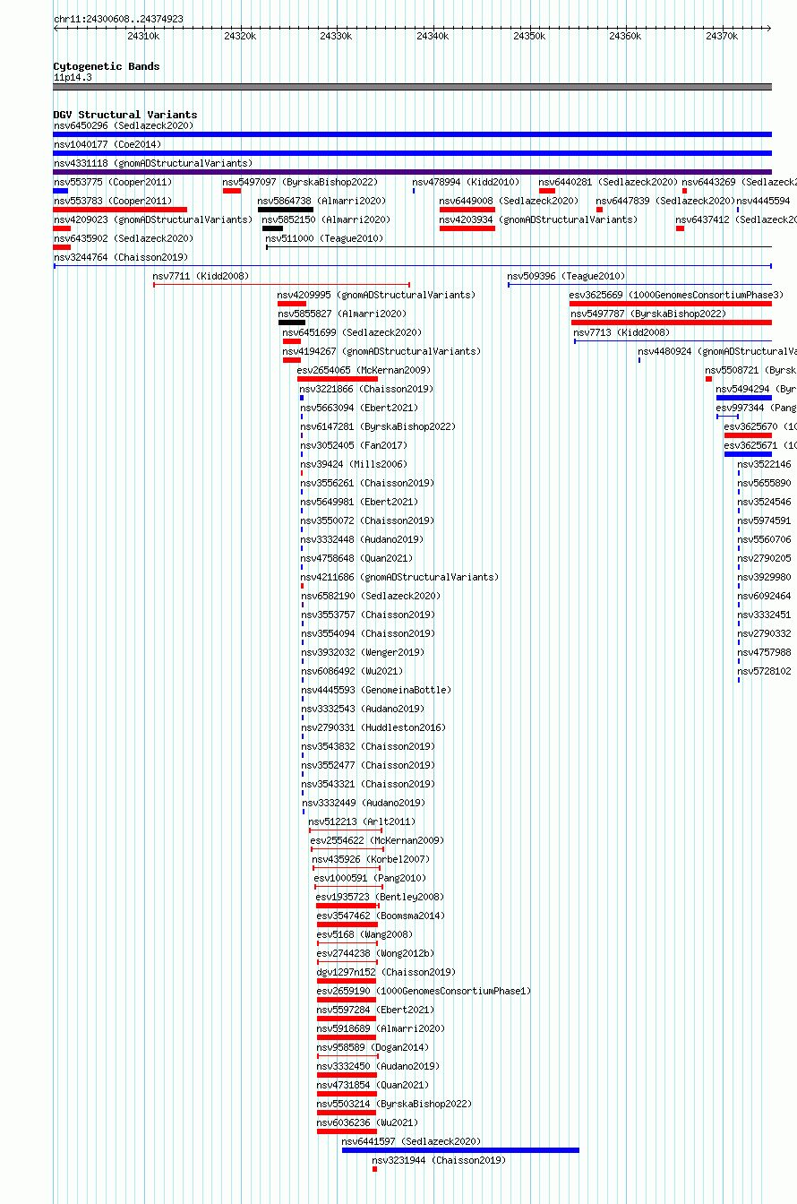Click nsv5503214 (ByrskaBishop2022) label
Screen dimensions: 797x1204
pos(394,1104)
